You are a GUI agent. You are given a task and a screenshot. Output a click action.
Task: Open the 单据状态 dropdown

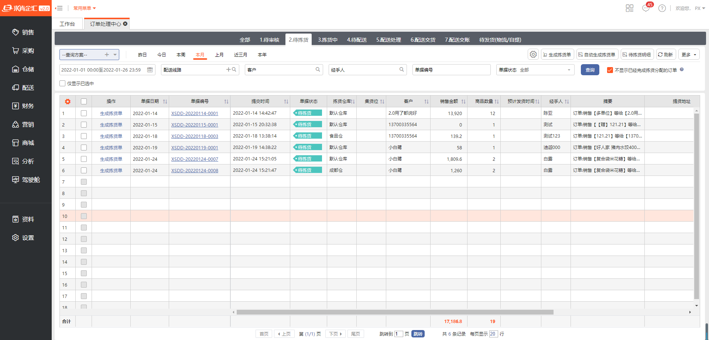pos(569,70)
